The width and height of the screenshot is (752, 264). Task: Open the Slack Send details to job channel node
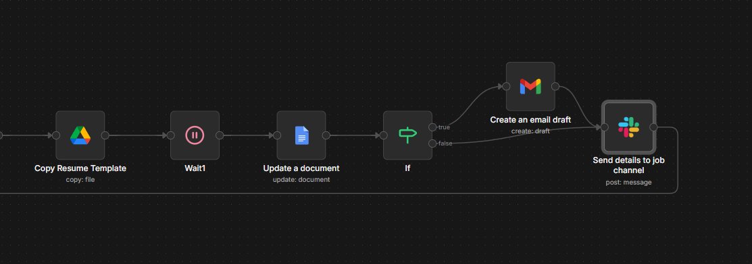pos(629,127)
